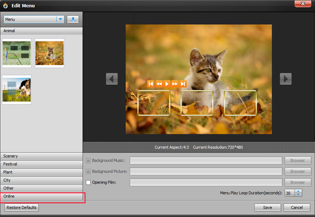
Task: Select the bird menu template thumbnail
Action: [x=17, y=53]
